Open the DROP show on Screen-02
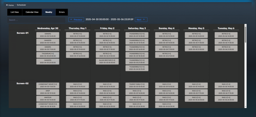 click(x=48, y=92)
